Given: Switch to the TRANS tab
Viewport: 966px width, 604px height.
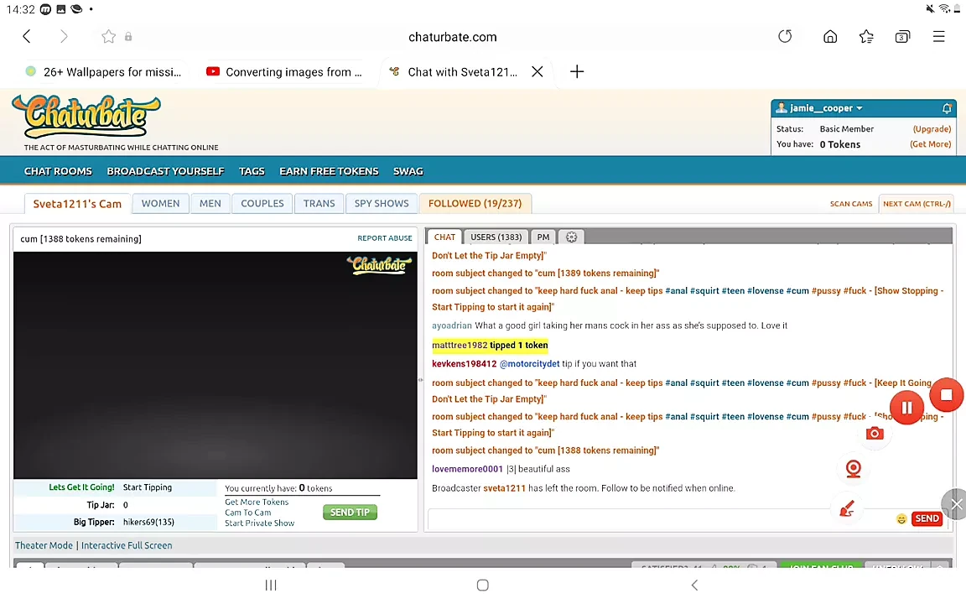Looking at the screenshot, I should [319, 203].
